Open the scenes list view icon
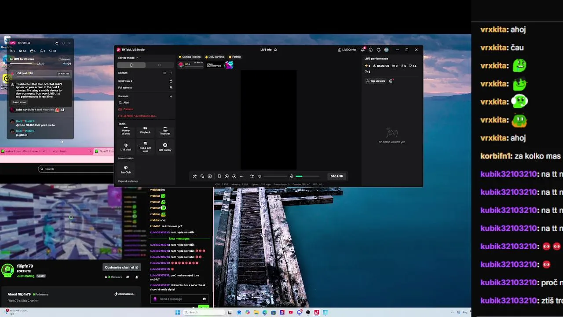 165,73
